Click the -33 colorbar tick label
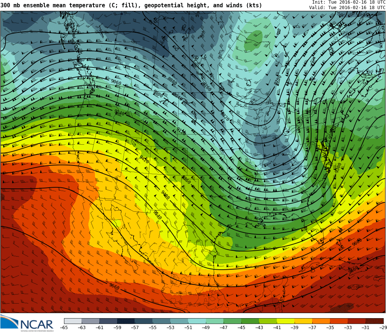 [348, 328]
